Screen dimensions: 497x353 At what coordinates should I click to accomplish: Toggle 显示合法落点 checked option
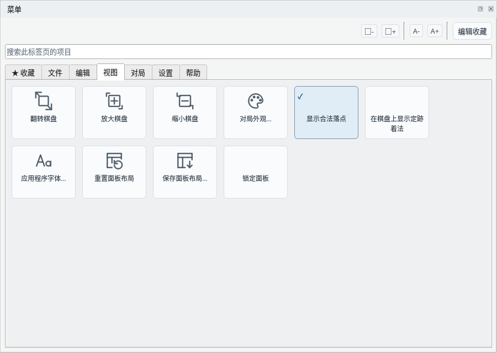[326, 113]
